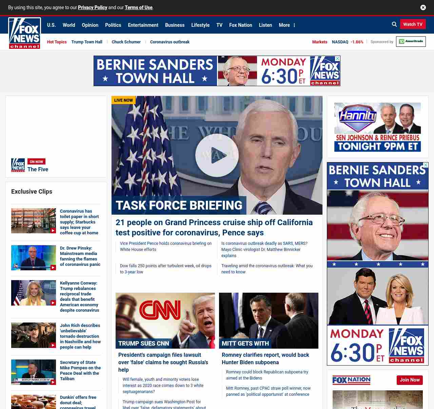
Task: Click the TD Ameritrade sponsor logo
Action: (x=411, y=42)
